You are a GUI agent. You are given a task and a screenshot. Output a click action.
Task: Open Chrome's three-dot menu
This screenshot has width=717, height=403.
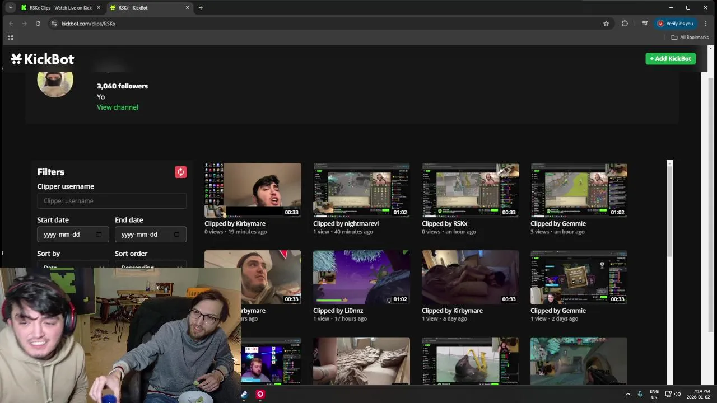click(706, 24)
